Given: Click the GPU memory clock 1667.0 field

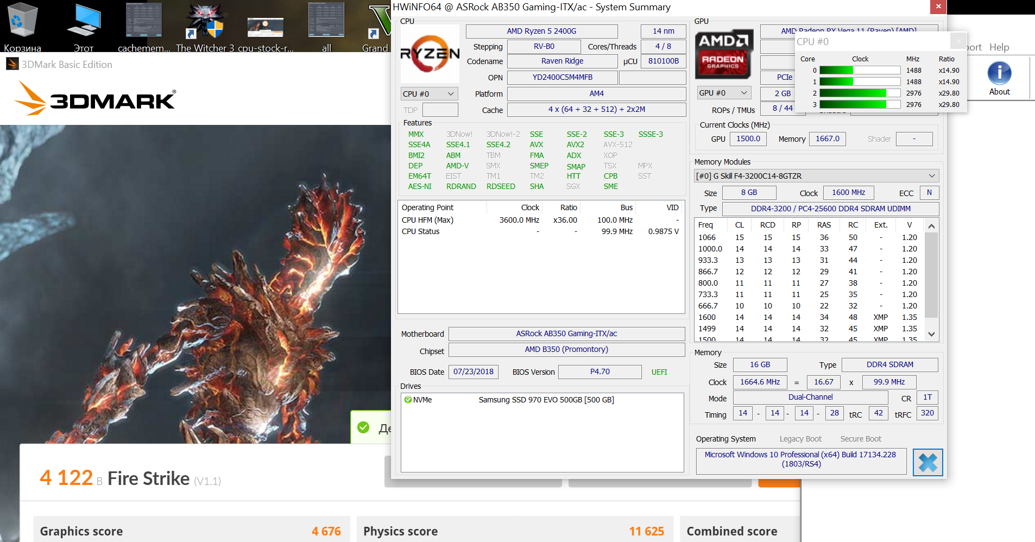Looking at the screenshot, I should coord(827,138).
